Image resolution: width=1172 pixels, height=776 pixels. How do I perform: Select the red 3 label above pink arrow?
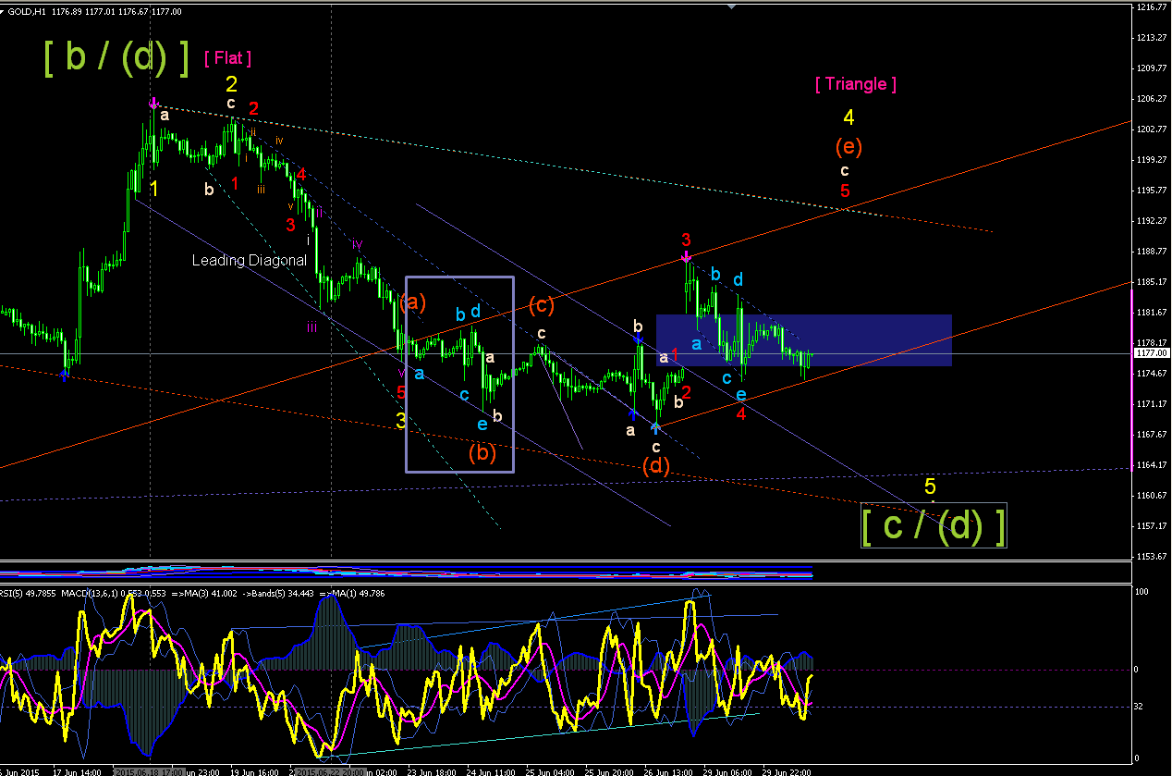click(x=686, y=239)
